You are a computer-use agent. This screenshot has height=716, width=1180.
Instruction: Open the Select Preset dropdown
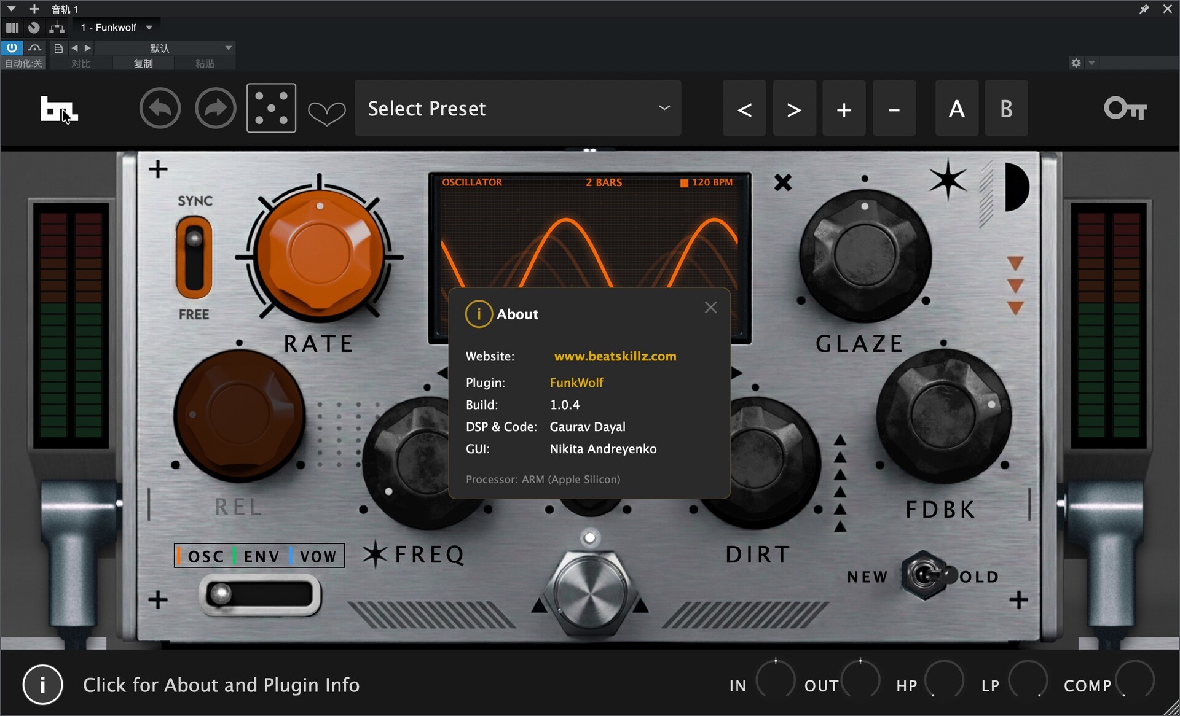(517, 109)
